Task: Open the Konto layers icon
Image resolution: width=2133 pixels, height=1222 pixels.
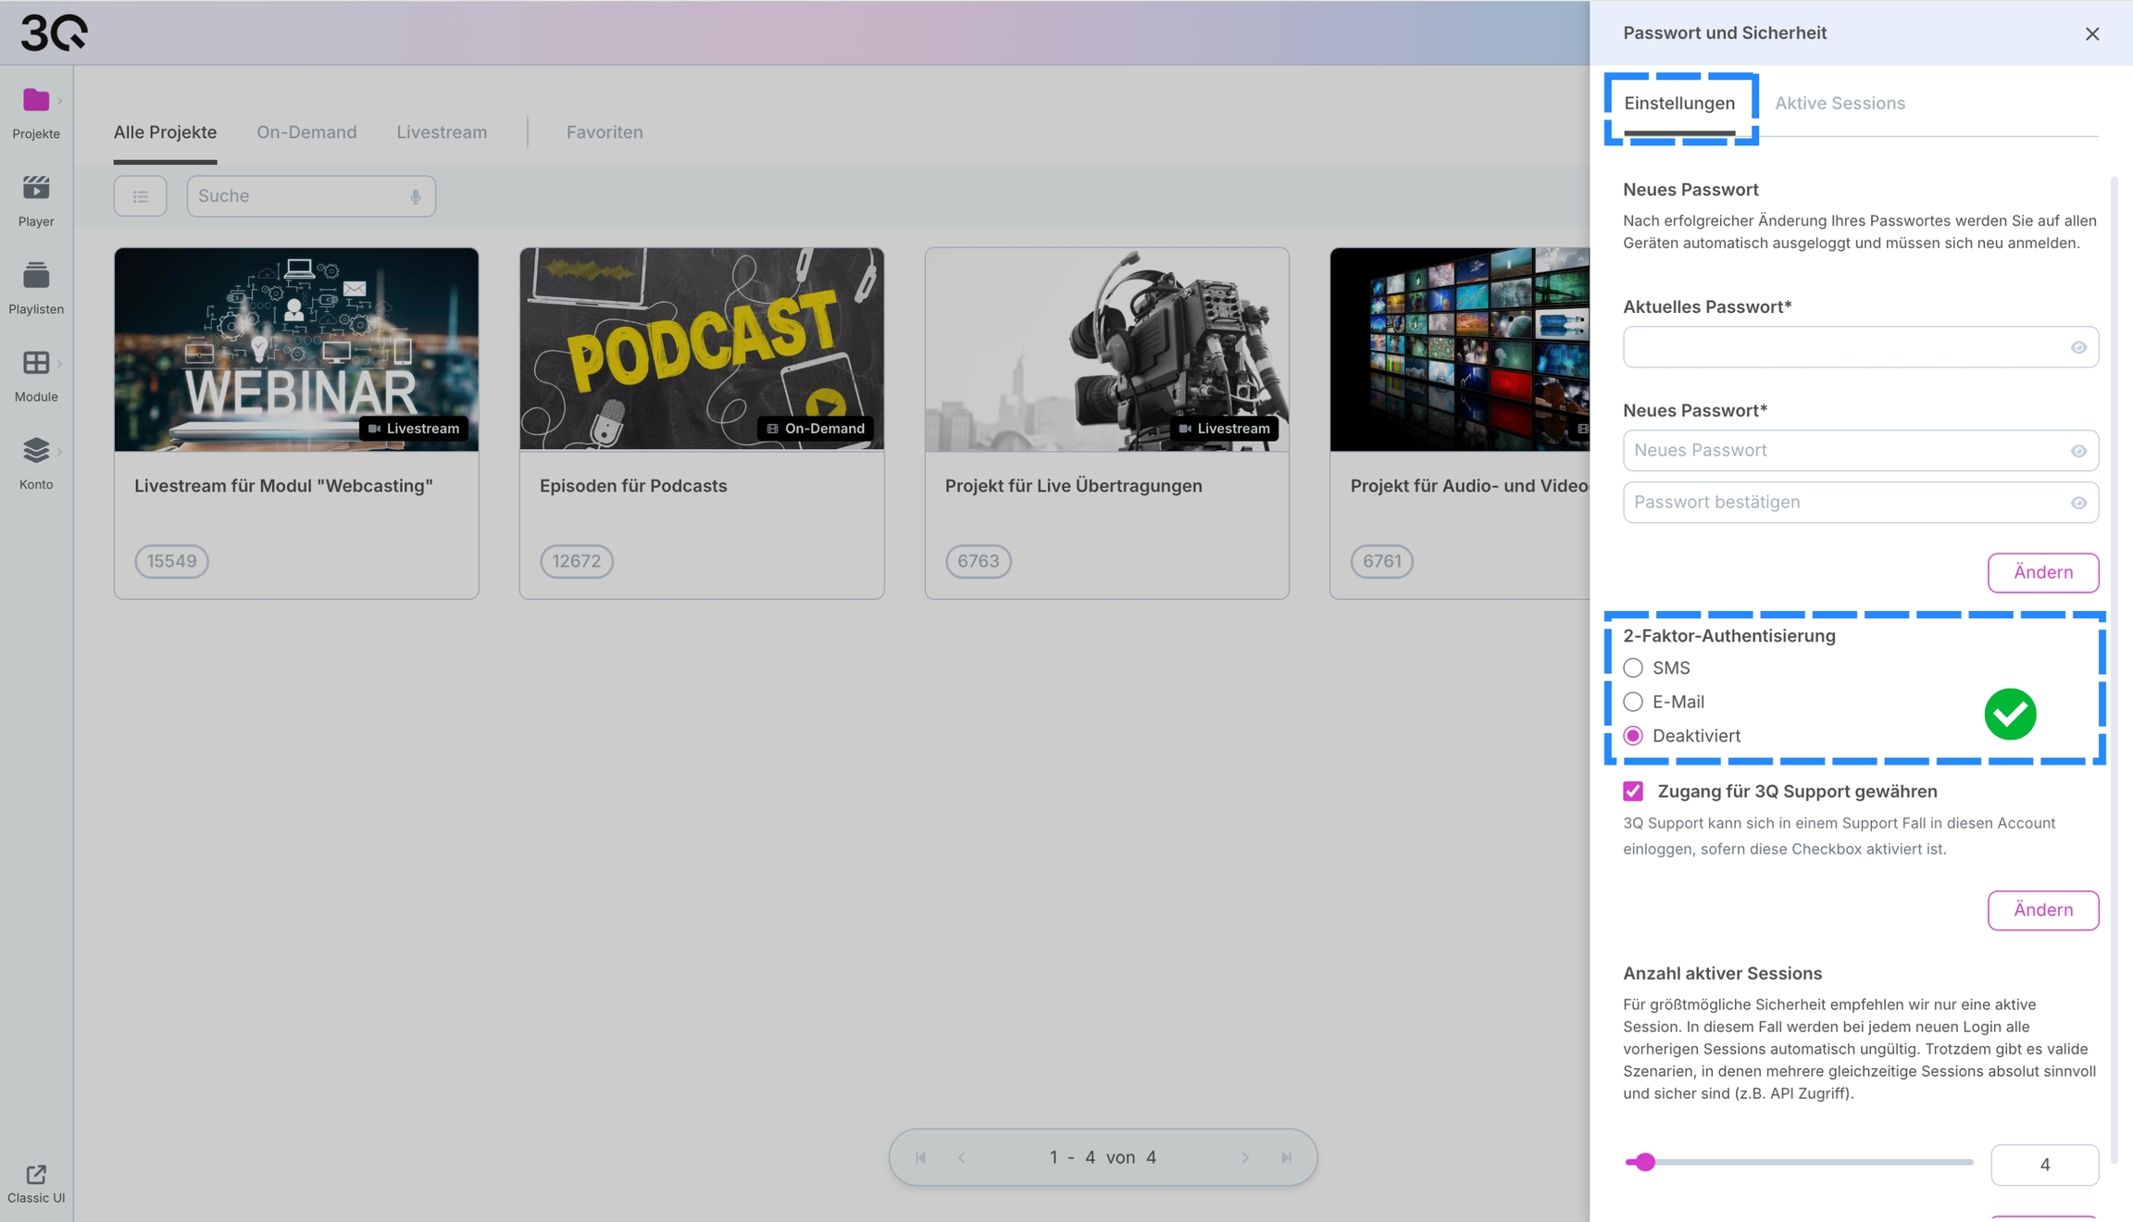Action: tap(36, 451)
